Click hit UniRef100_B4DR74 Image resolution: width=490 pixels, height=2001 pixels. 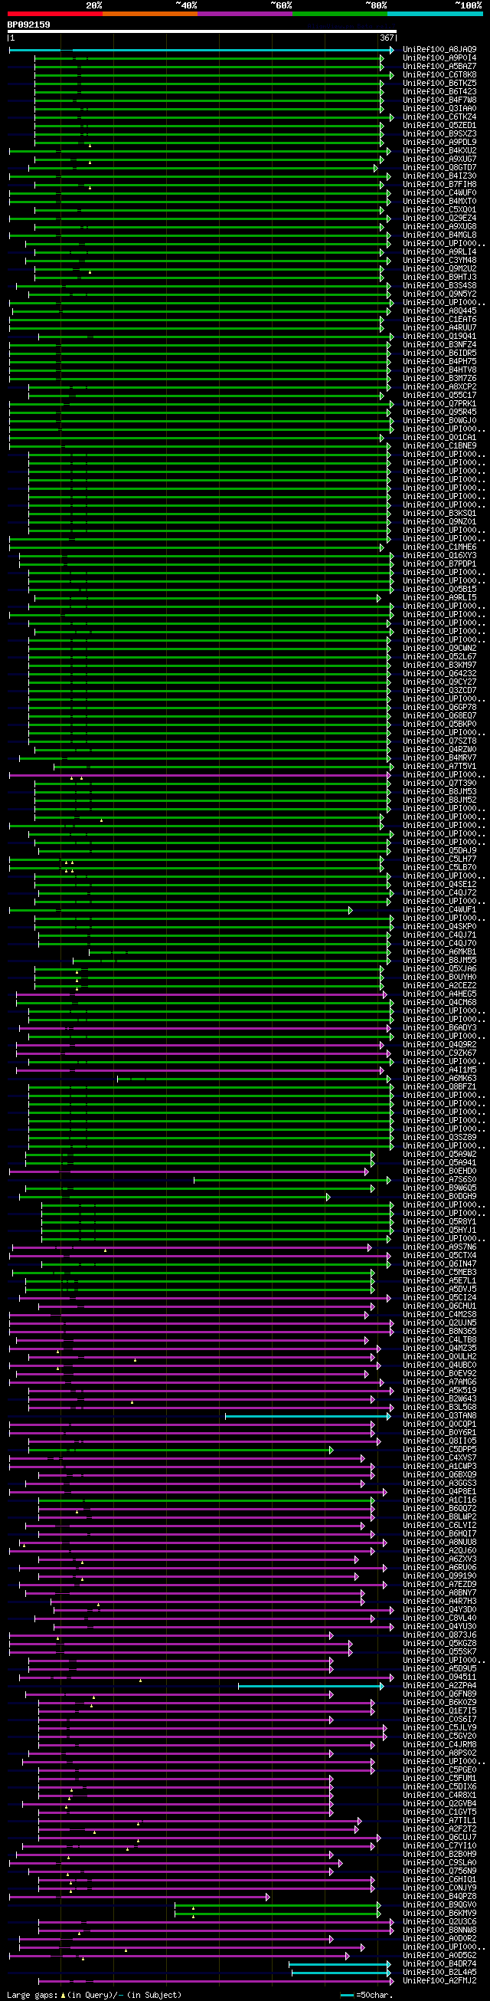coord(439,1963)
